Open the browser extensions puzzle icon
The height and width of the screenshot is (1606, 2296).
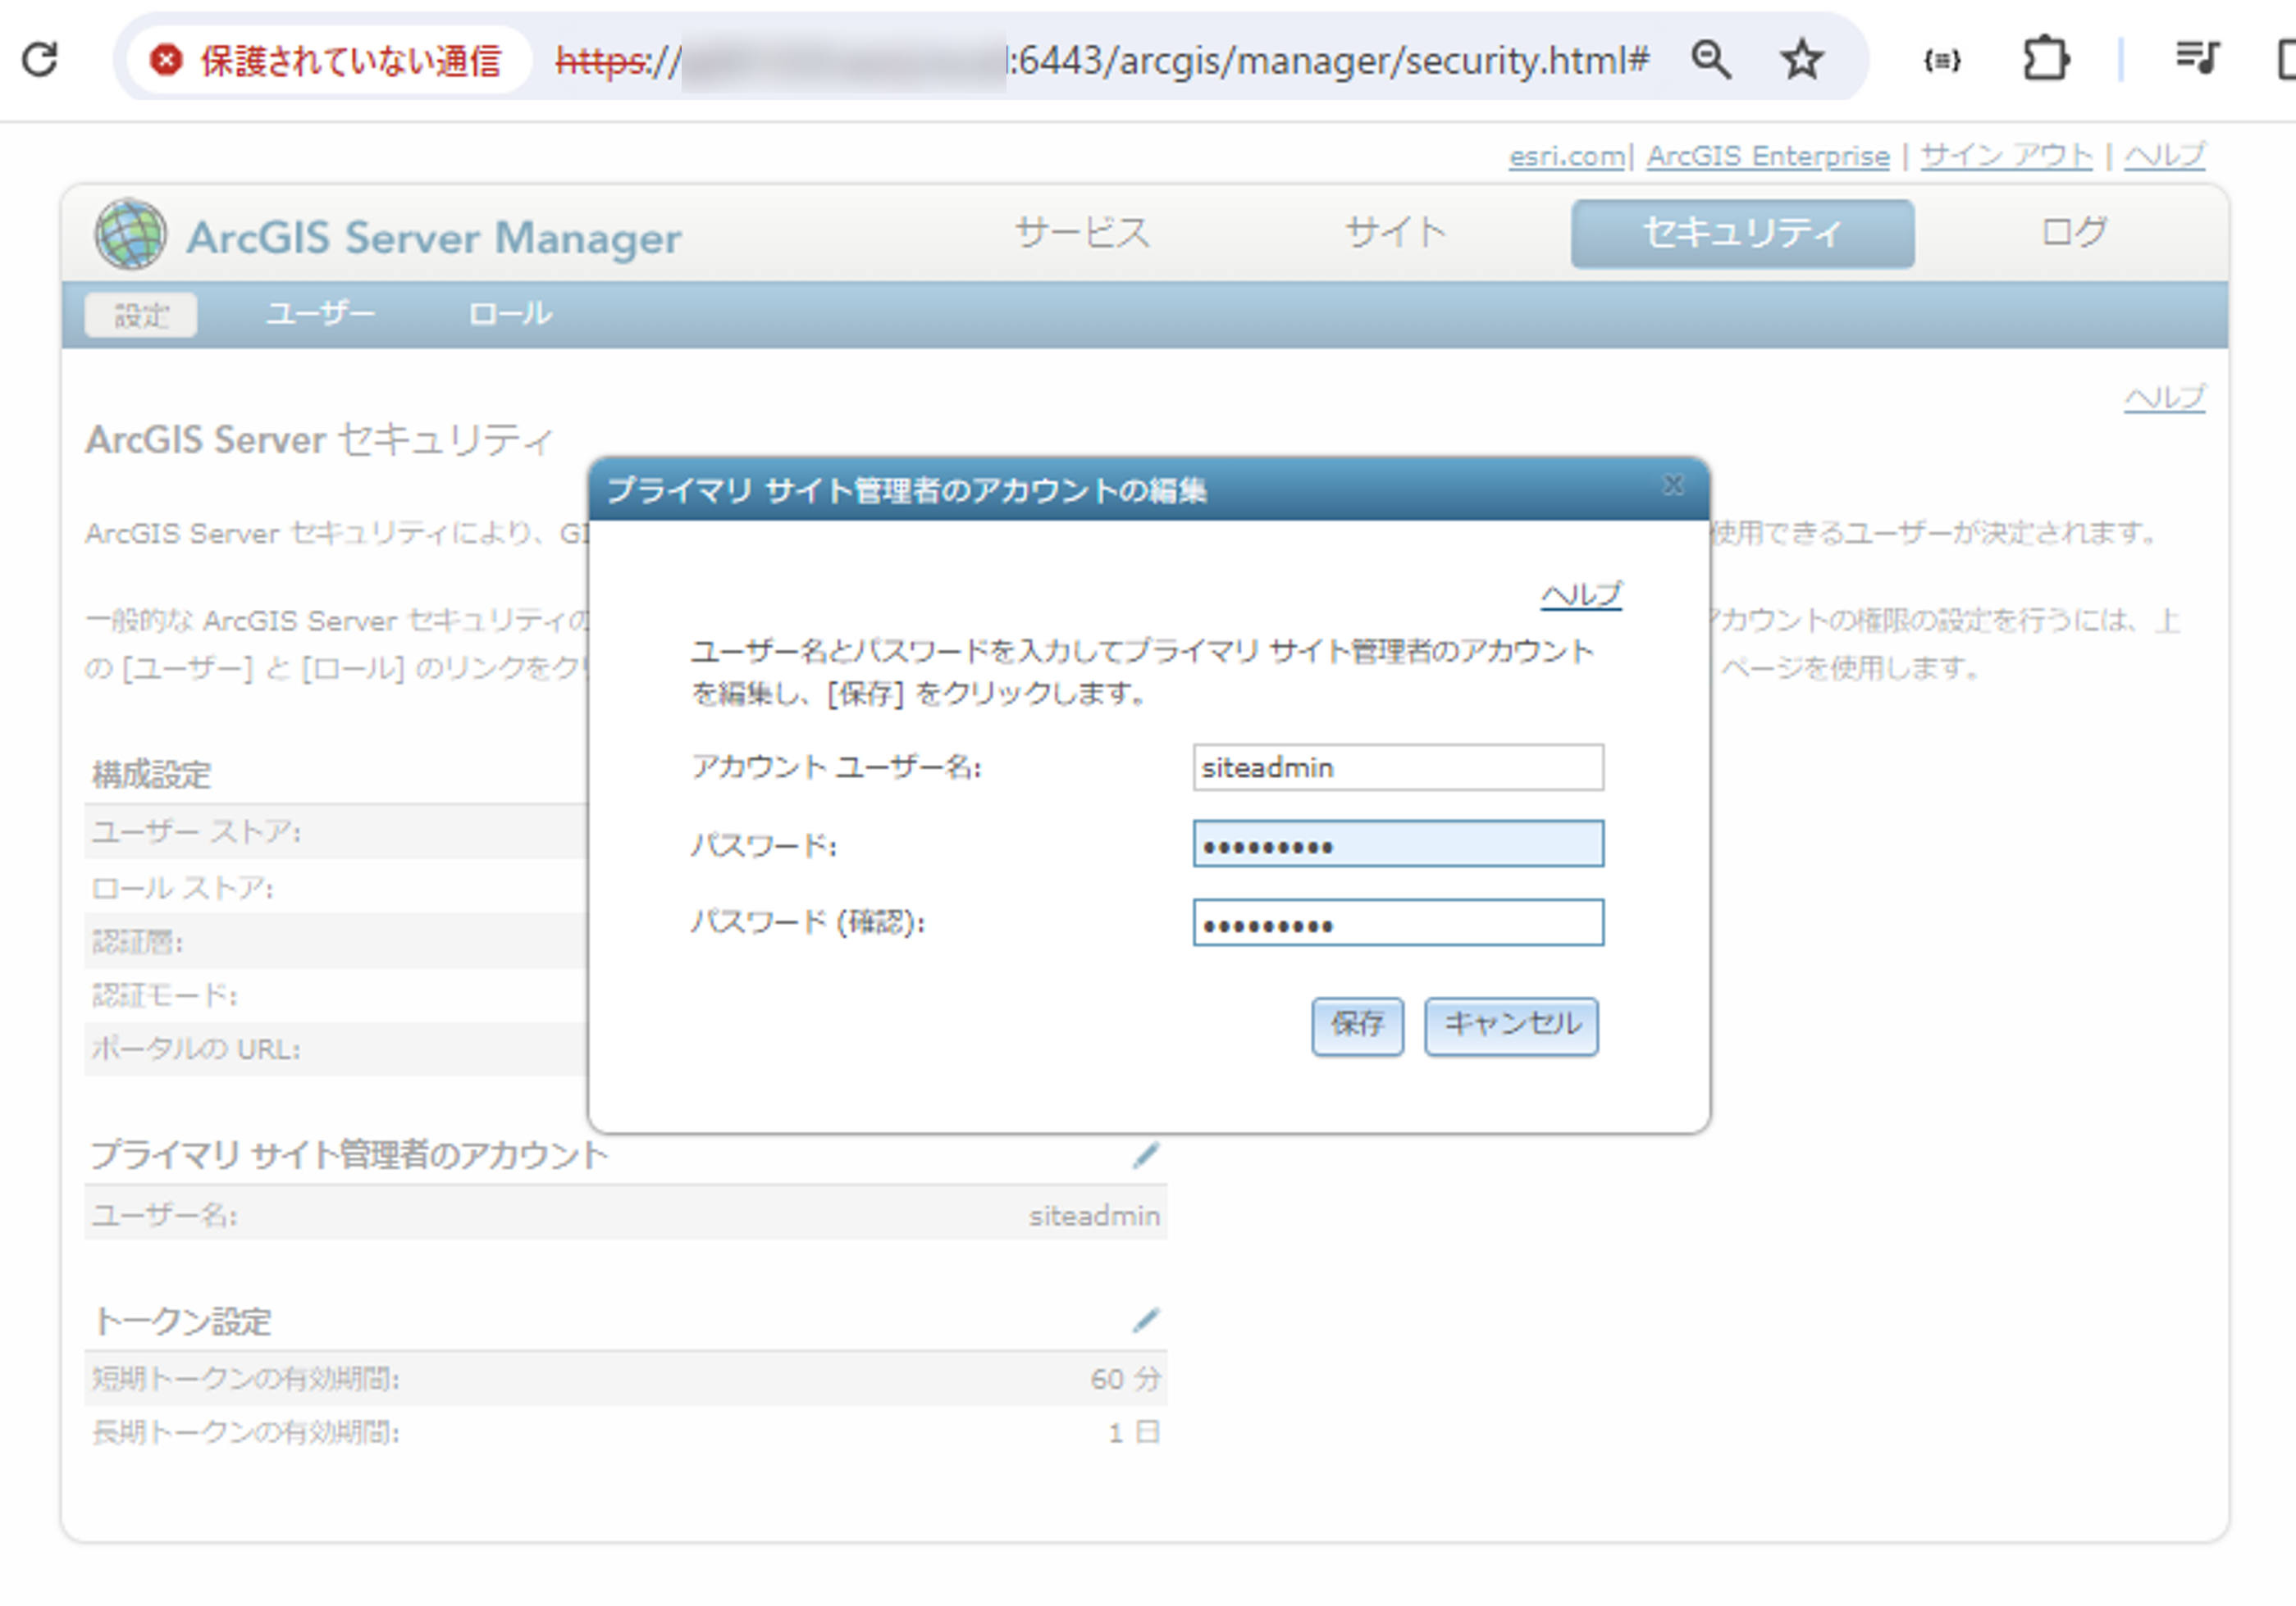(x=2045, y=59)
